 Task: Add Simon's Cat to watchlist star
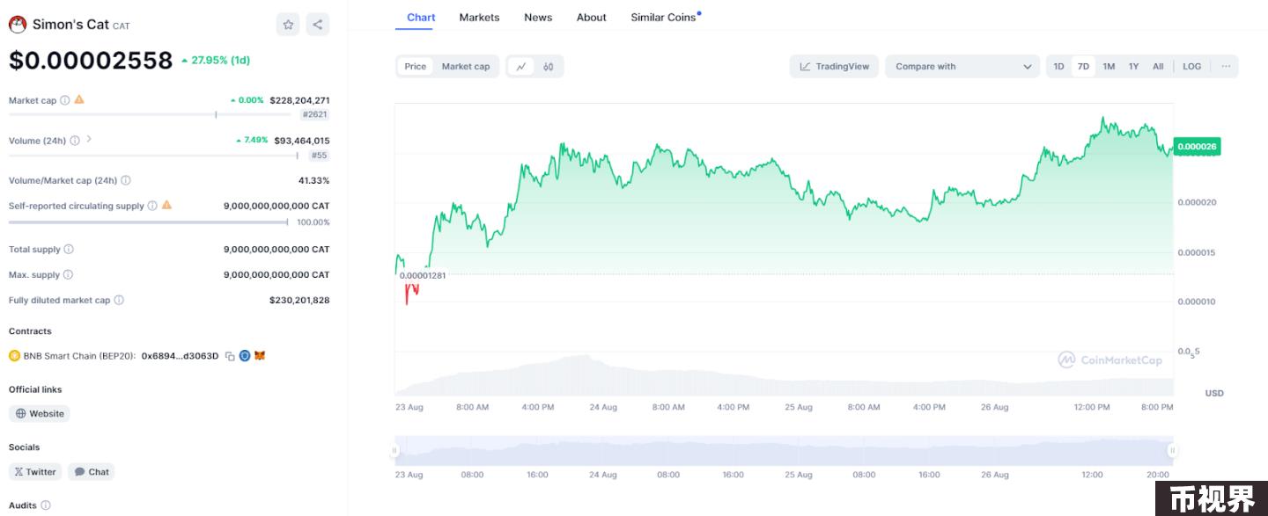288,25
